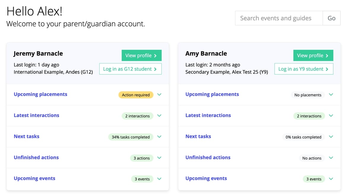Expand Amy's Latest interactions chevron

click(x=331, y=116)
